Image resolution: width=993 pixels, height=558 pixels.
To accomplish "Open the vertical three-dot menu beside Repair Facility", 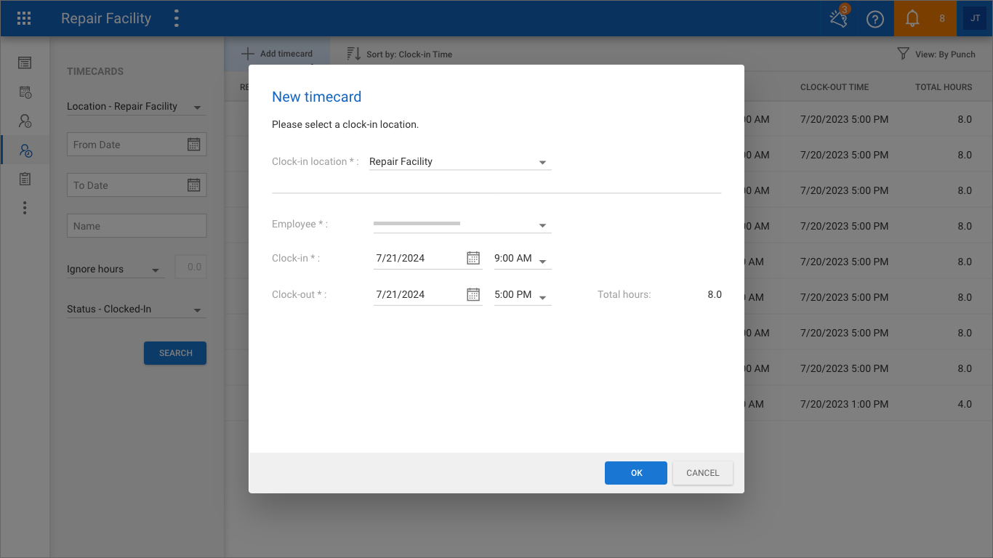I will 177,19.
